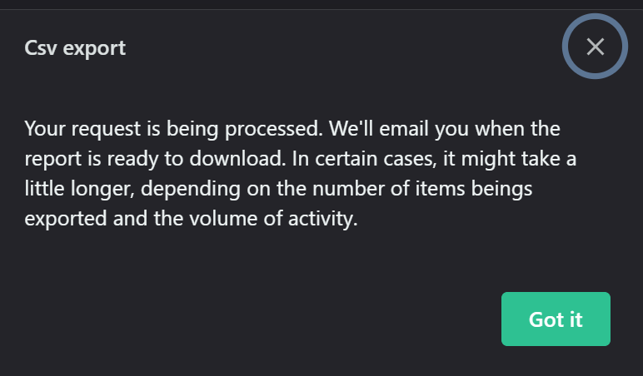Click the word 'export' in the heading
Image resolution: width=643 pixels, height=376 pixels.
(x=94, y=50)
